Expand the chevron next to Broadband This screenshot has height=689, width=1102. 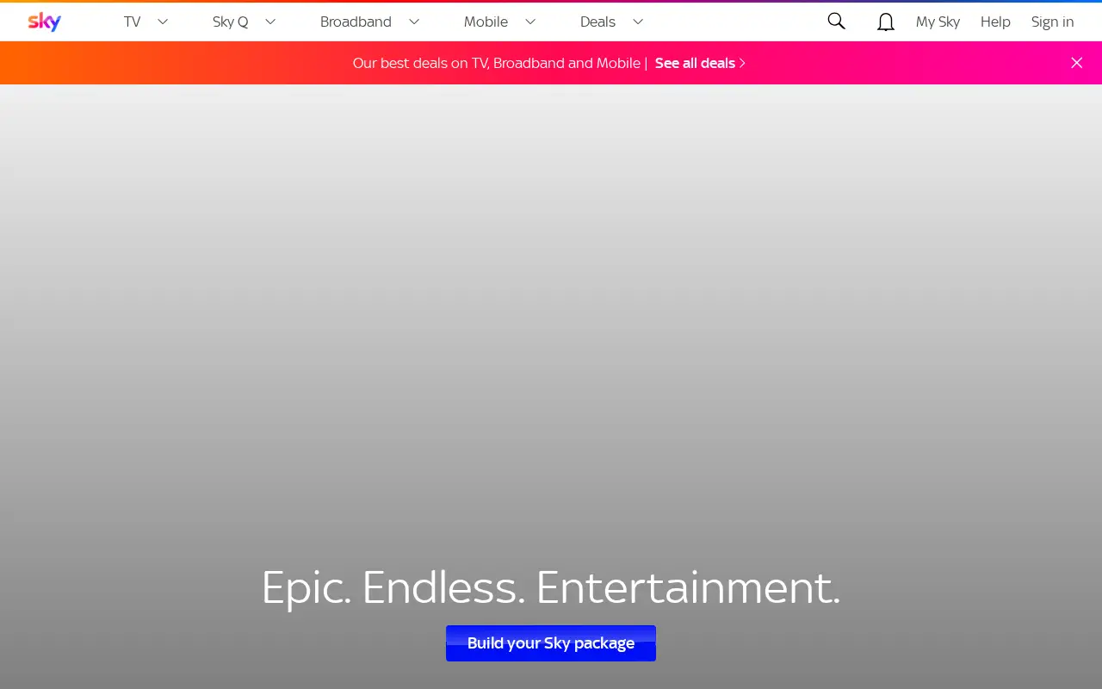(414, 22)
